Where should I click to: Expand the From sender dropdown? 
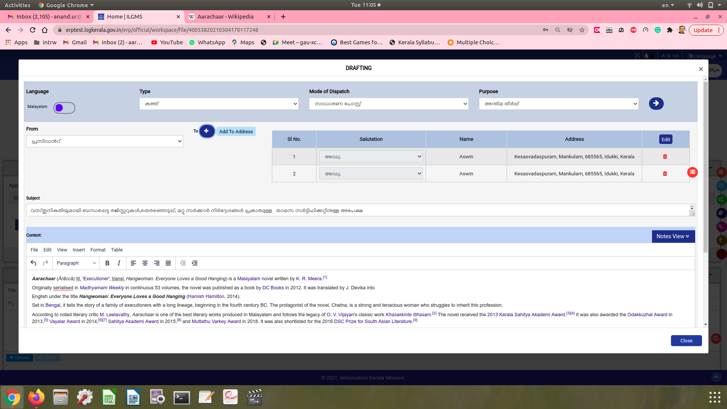pyautogui.click(x=105, y=141)
